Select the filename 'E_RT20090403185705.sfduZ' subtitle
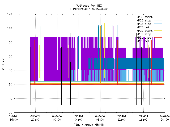This screenshot has height=127, width=170. pos(89,9)
